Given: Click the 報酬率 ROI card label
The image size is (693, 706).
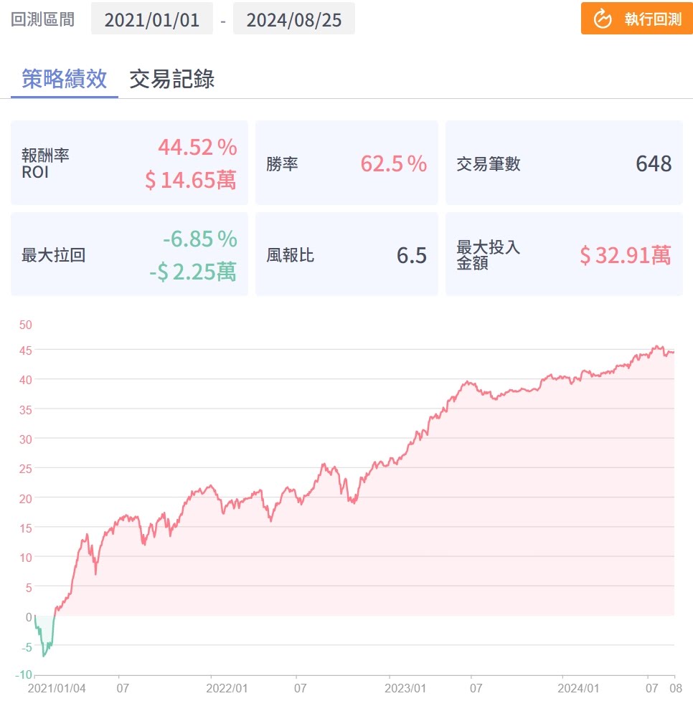Looking at the screenshot, I should coord(46,163).
